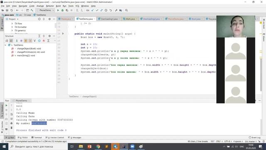Open settings with the wrench icon

(x=116, y=10)
